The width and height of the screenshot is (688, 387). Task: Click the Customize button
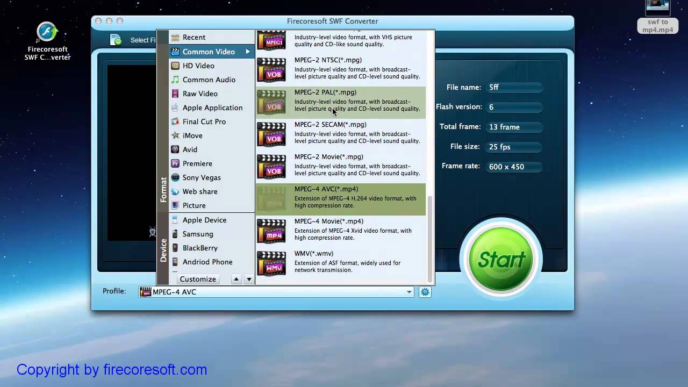click(198, 279)
